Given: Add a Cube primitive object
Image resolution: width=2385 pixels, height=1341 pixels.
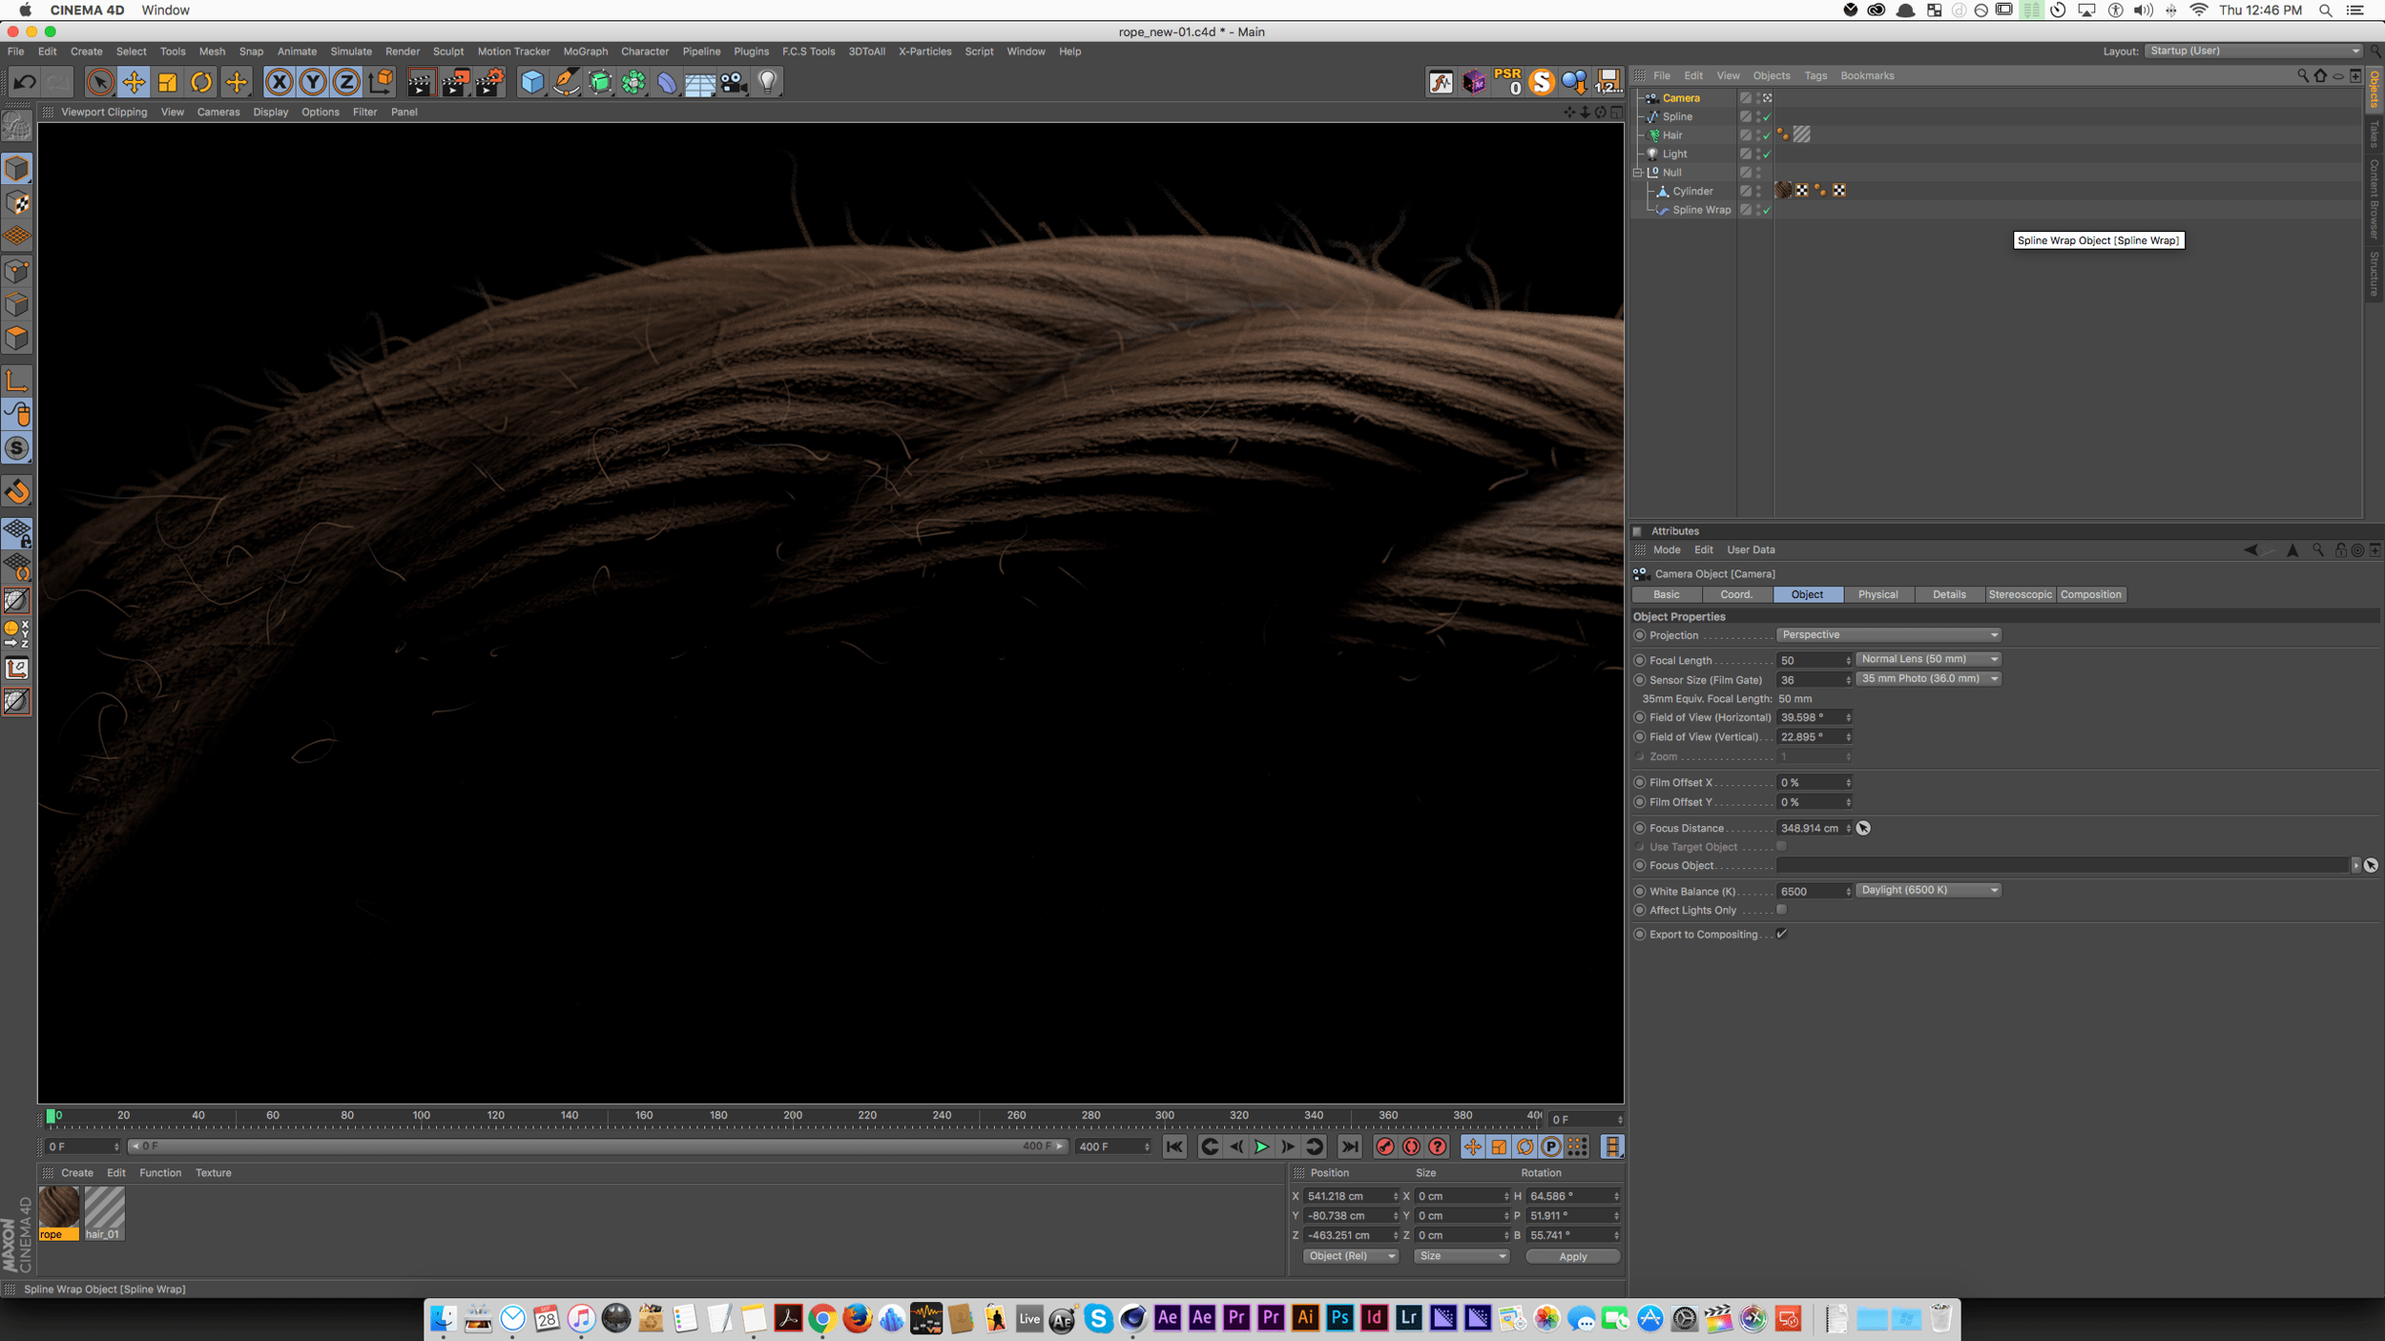Looking at the screenshot, I should (532, 83).
